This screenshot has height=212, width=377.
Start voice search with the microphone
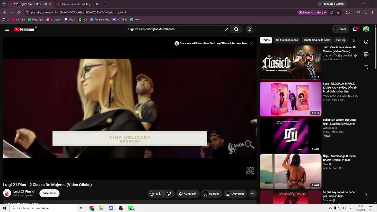click(x=249, y=29)
